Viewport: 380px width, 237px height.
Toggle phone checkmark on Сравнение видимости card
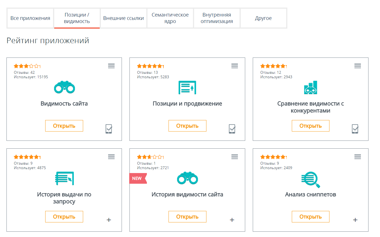(355, 129)
